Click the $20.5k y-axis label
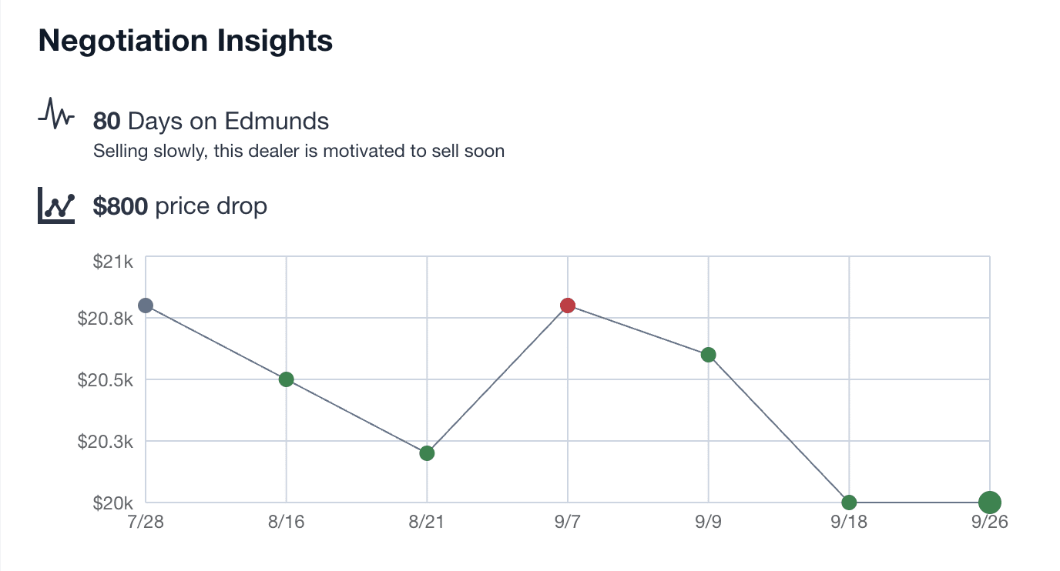1060x571 pixels. click(106, 380)
